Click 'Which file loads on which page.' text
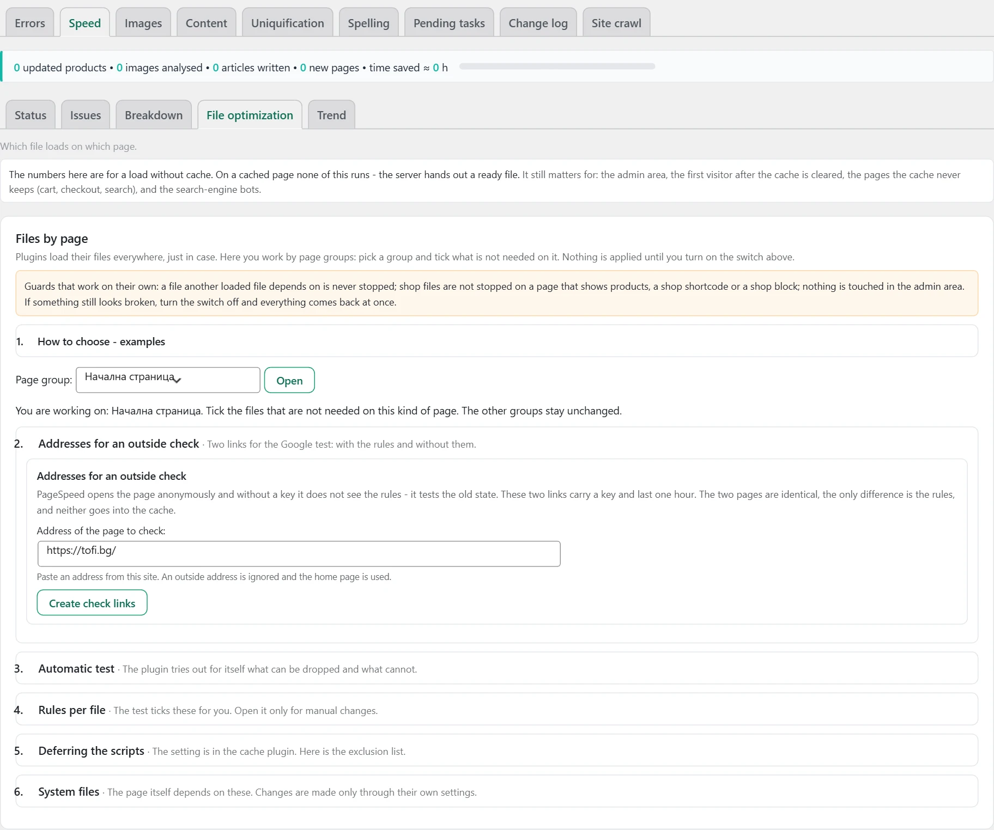This screenshot has height=830, width=994. pyautogui.click(x=69, y=147)
